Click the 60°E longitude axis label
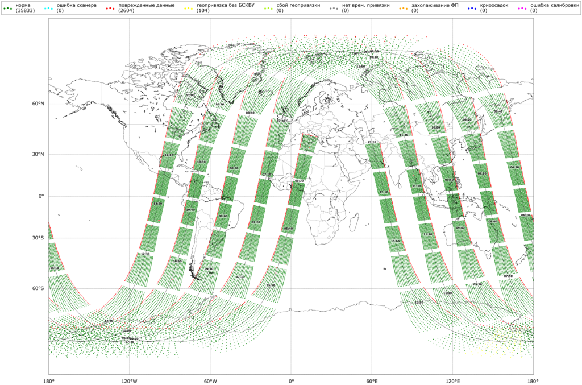Screen dimensions: 582x385 tap(372, 380)
